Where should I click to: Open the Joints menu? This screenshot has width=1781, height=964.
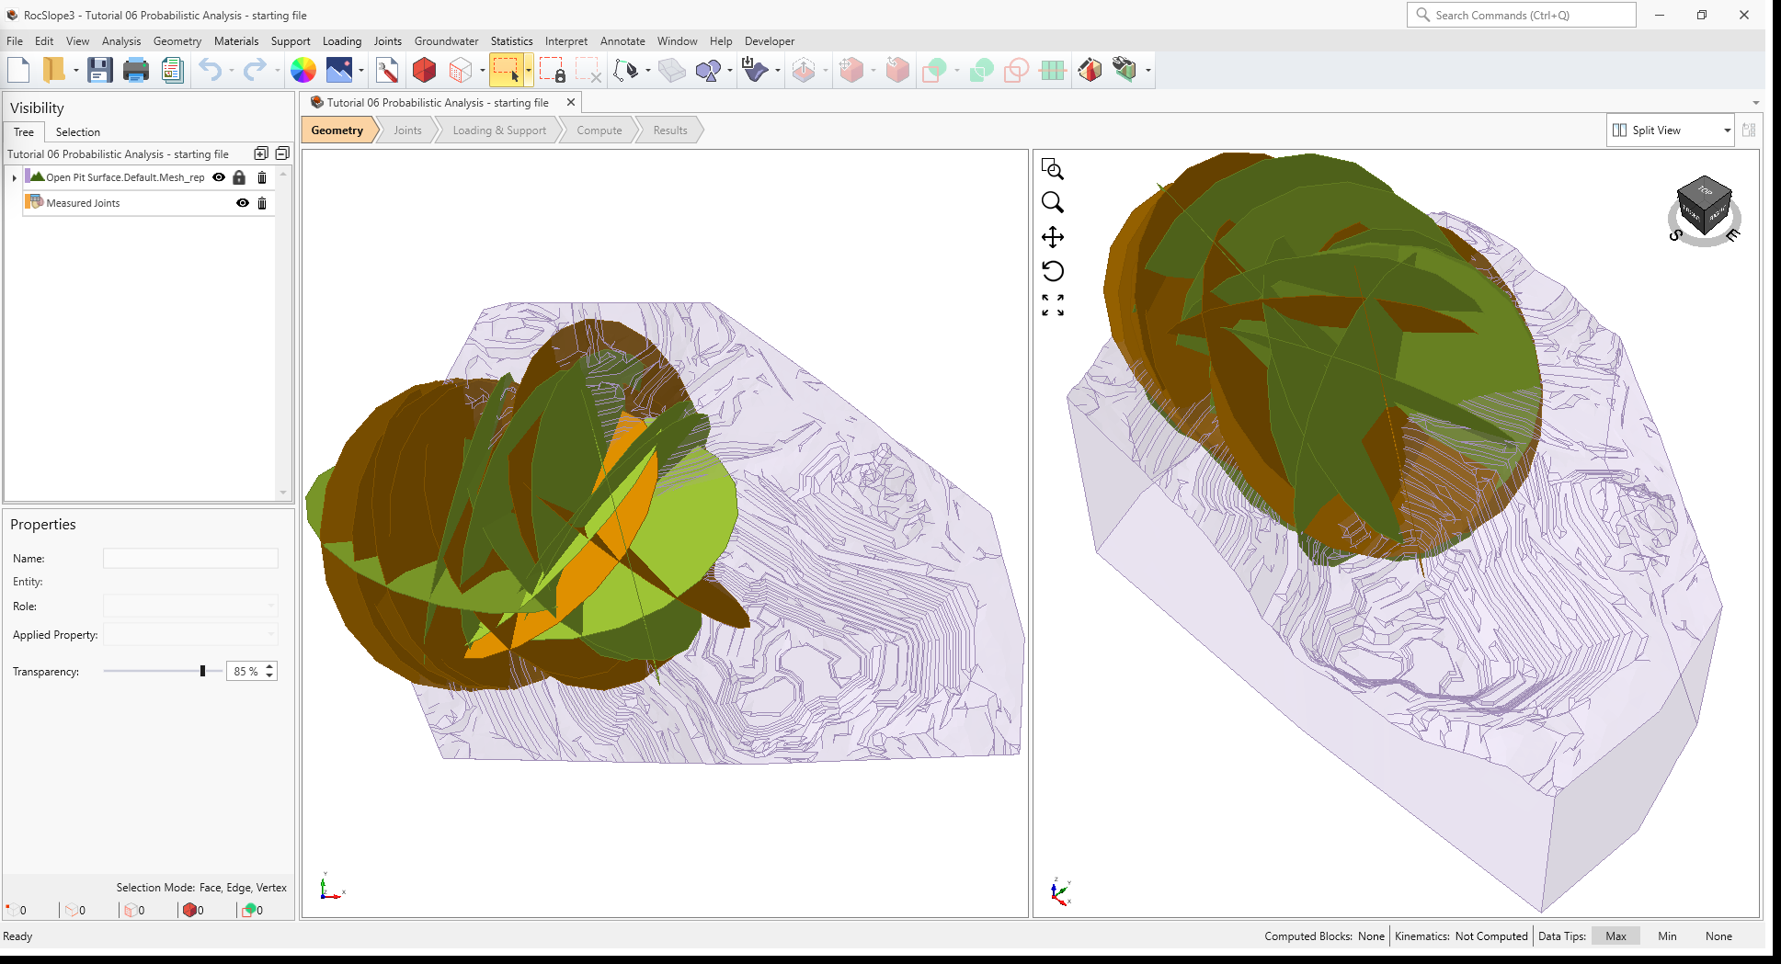(x=387, y=41)
